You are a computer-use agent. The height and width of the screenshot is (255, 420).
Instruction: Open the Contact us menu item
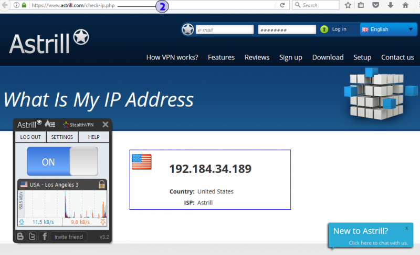pyautogui.click(x=397, y=57)
